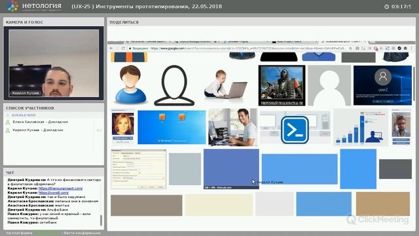The height and width of the screenshot is (236, 419).
Task: Click the browser back arrow
Action: point(111,49)
